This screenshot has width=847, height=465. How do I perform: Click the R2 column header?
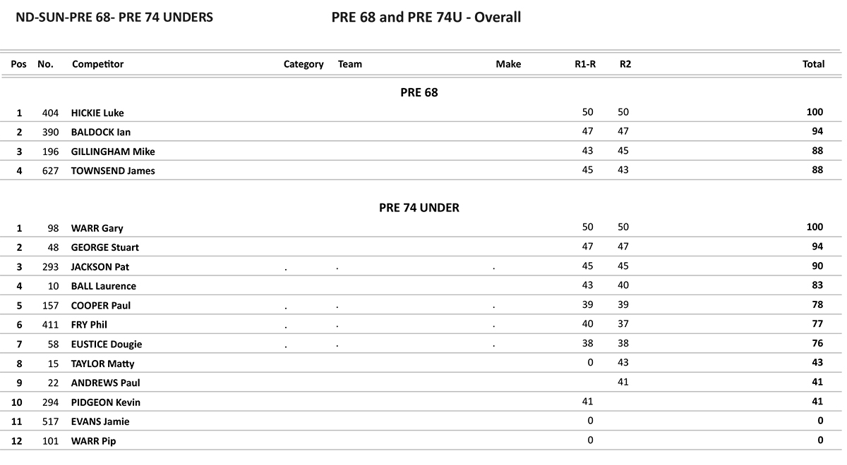click(x=625, y=64)
